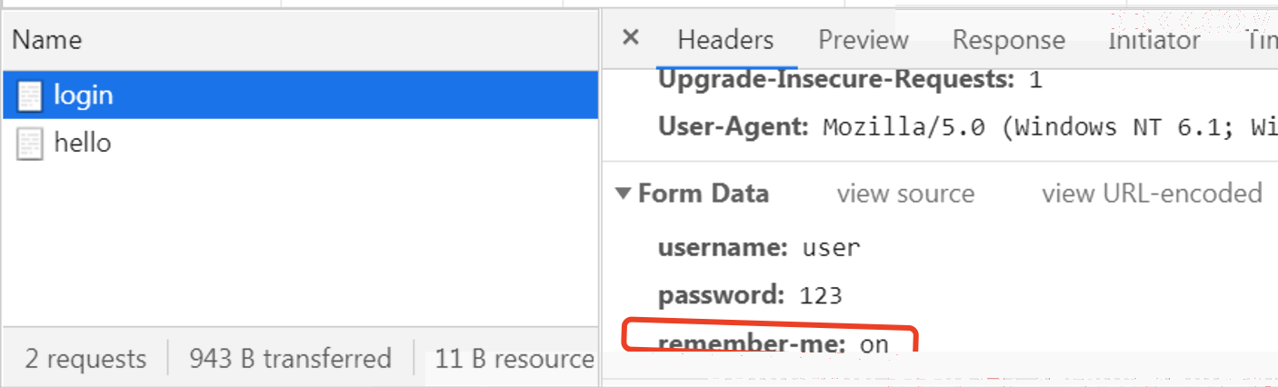The image size is (1278, 387).
Task: Switch to the Headers tab
Action: tap(725, 40)
